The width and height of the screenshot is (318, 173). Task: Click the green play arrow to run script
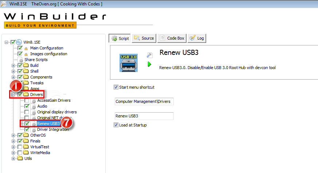coord(149,64)
